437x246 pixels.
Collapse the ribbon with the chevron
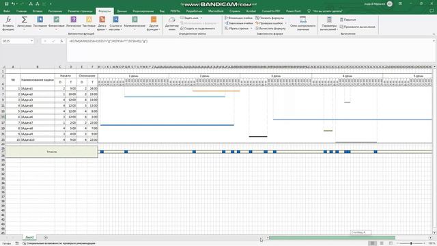click(x=434, y=34)
